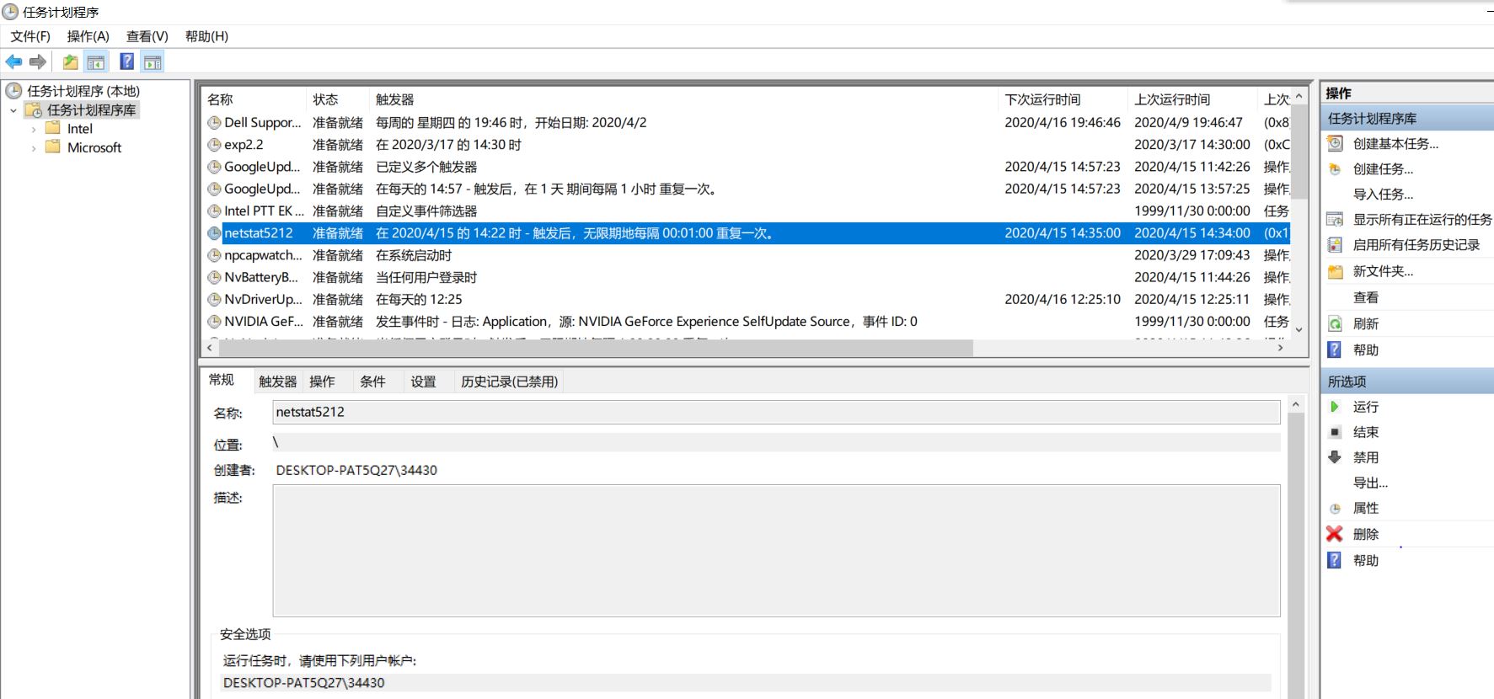The width and height of the screenshot is (1494, 699).
Task: Click the Back arrow toolbar icon
Action: (x=13, y=61)
